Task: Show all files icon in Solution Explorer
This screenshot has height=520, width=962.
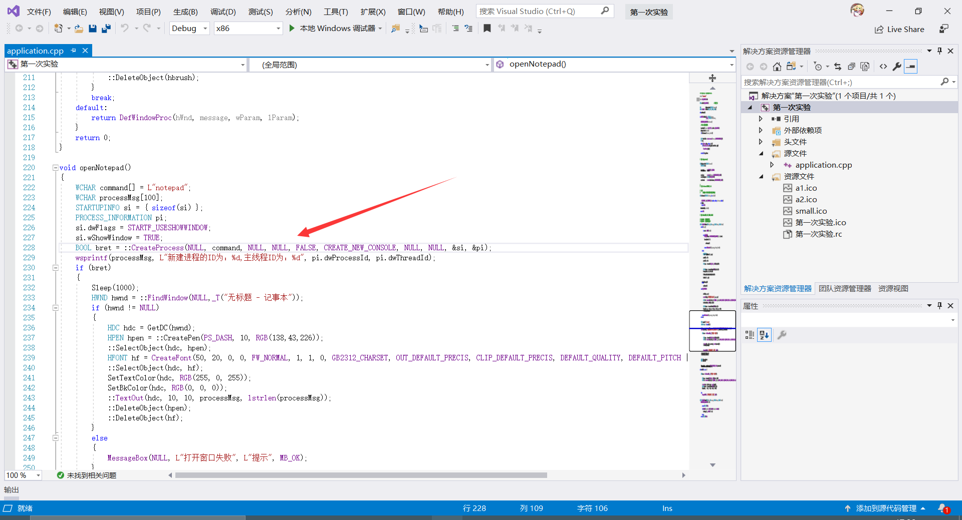Action: click(x=865, y=67)
